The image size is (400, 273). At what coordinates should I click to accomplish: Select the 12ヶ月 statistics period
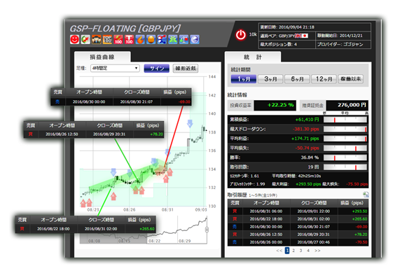(324, 79)
